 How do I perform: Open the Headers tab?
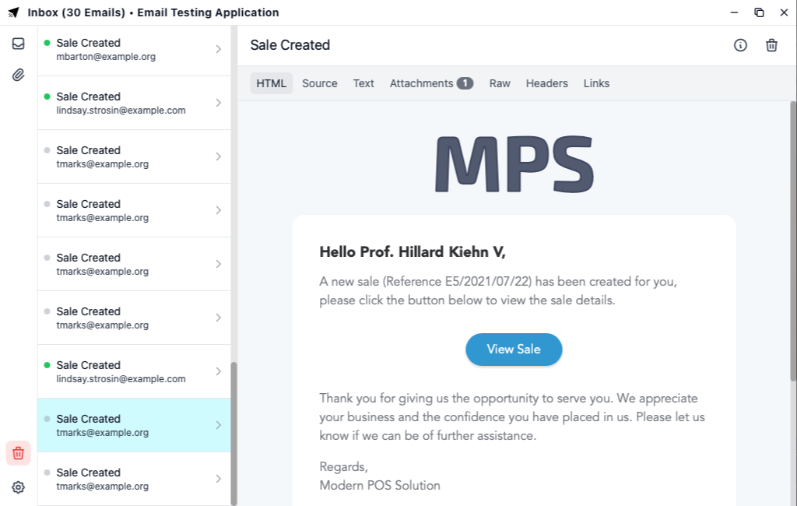[x=546, y=83]
